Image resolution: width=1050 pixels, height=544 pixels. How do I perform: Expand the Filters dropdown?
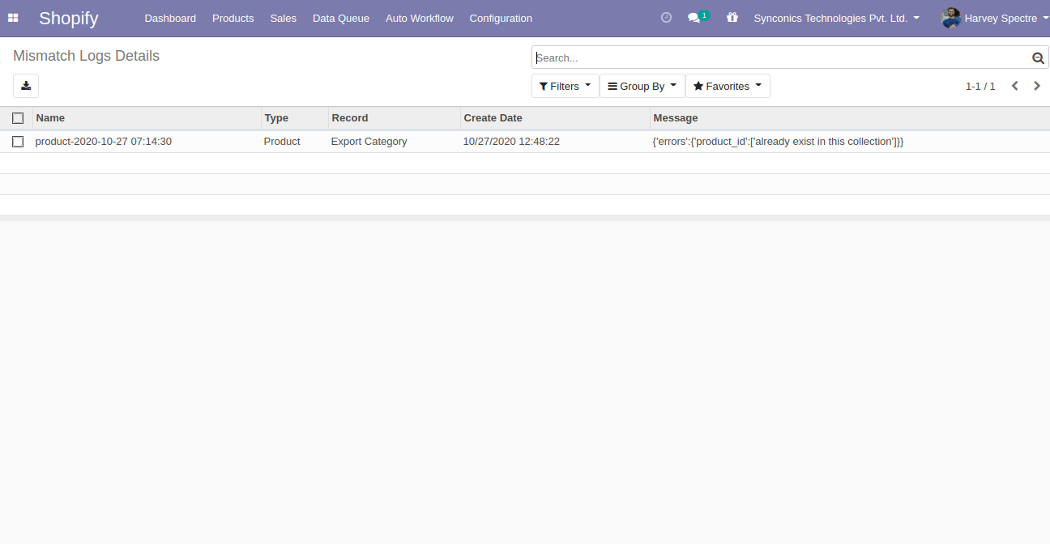[565, 86]
